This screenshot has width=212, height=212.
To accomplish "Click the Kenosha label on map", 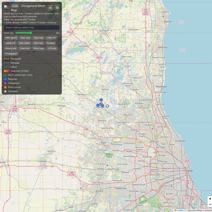I will [163, 47].
